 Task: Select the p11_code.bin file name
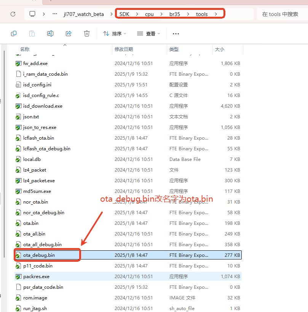click(x=38, y=266)
